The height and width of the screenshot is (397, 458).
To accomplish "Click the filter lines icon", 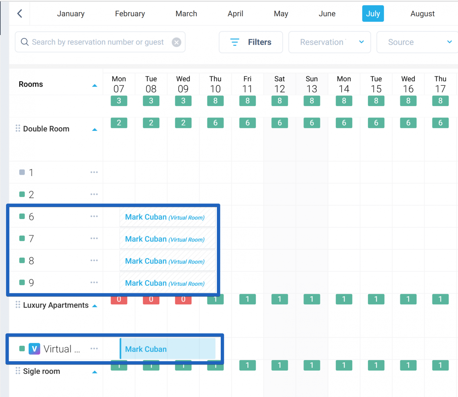I will (x=235, y=42).
